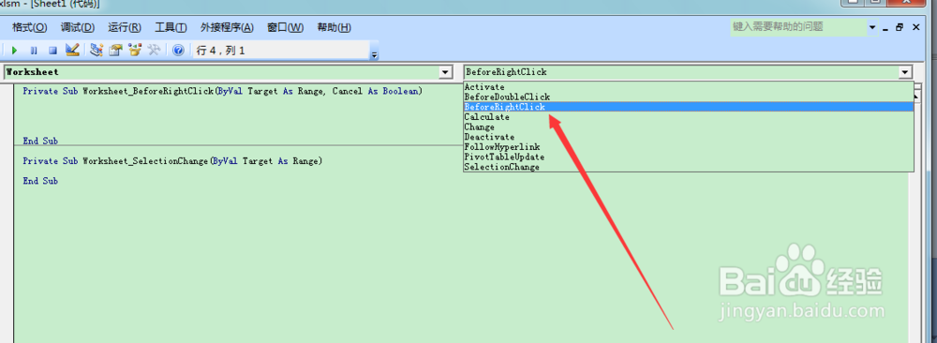Click the 行 4, 列 1 position indicator
This screenshot has height=343, width=937.
(220, 51)
